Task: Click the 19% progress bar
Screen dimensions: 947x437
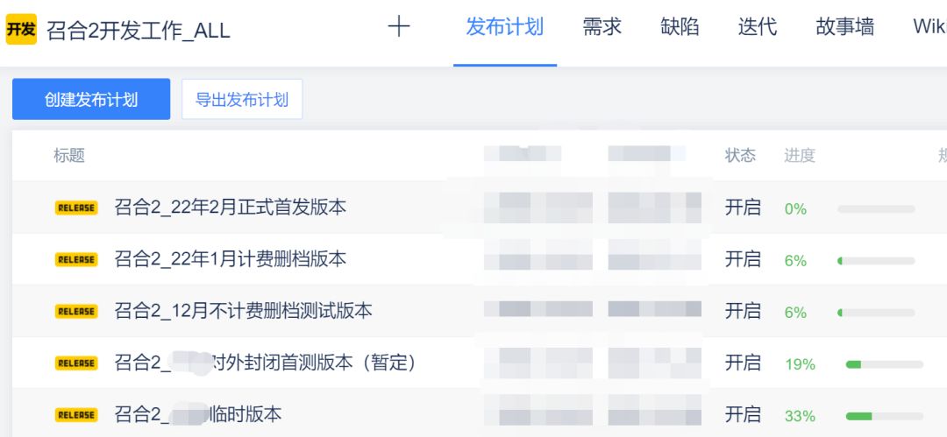Action: tap(884, 364)
